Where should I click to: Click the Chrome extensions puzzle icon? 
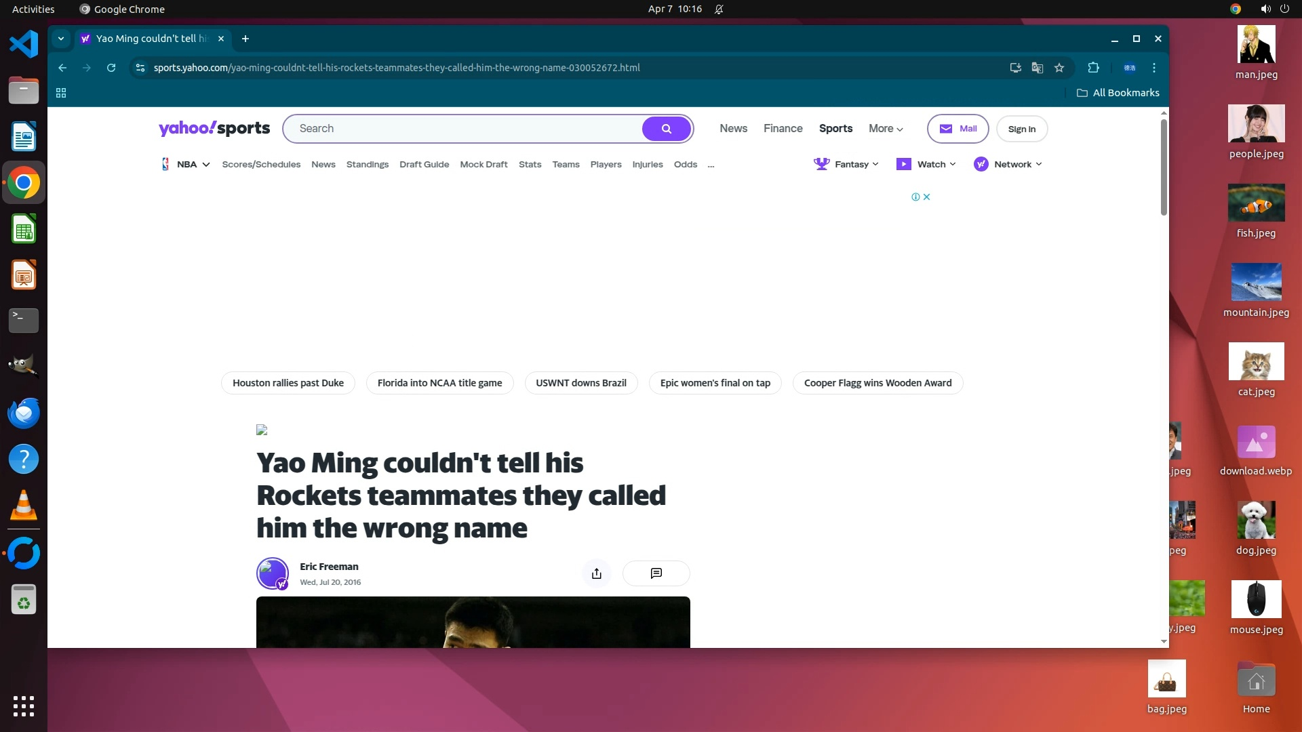coord(1093,68)
